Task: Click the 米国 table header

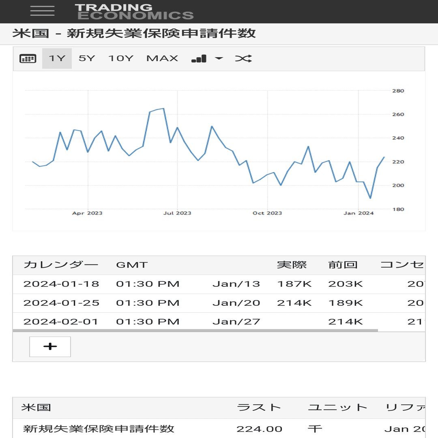Action: [36, 408]
